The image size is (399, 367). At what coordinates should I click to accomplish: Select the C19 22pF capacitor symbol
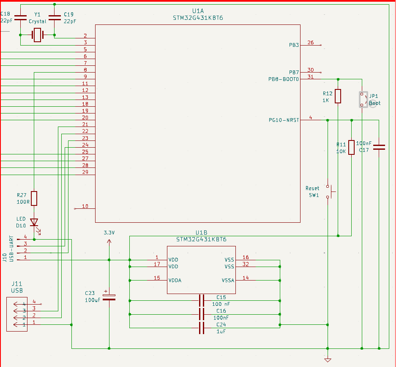[x=55, y=18]
